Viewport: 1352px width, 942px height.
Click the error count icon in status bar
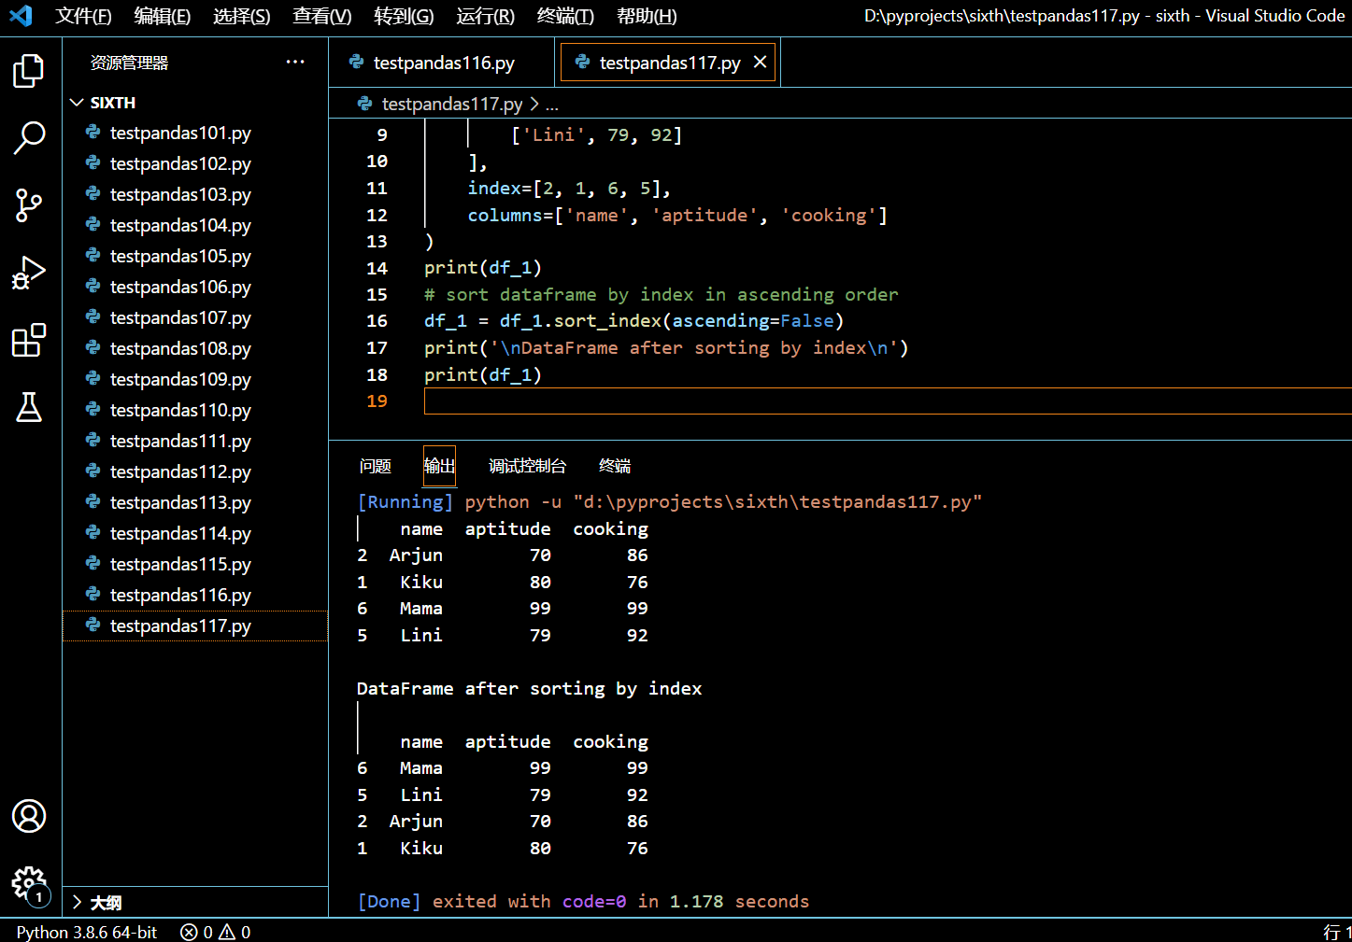(189, 932)
